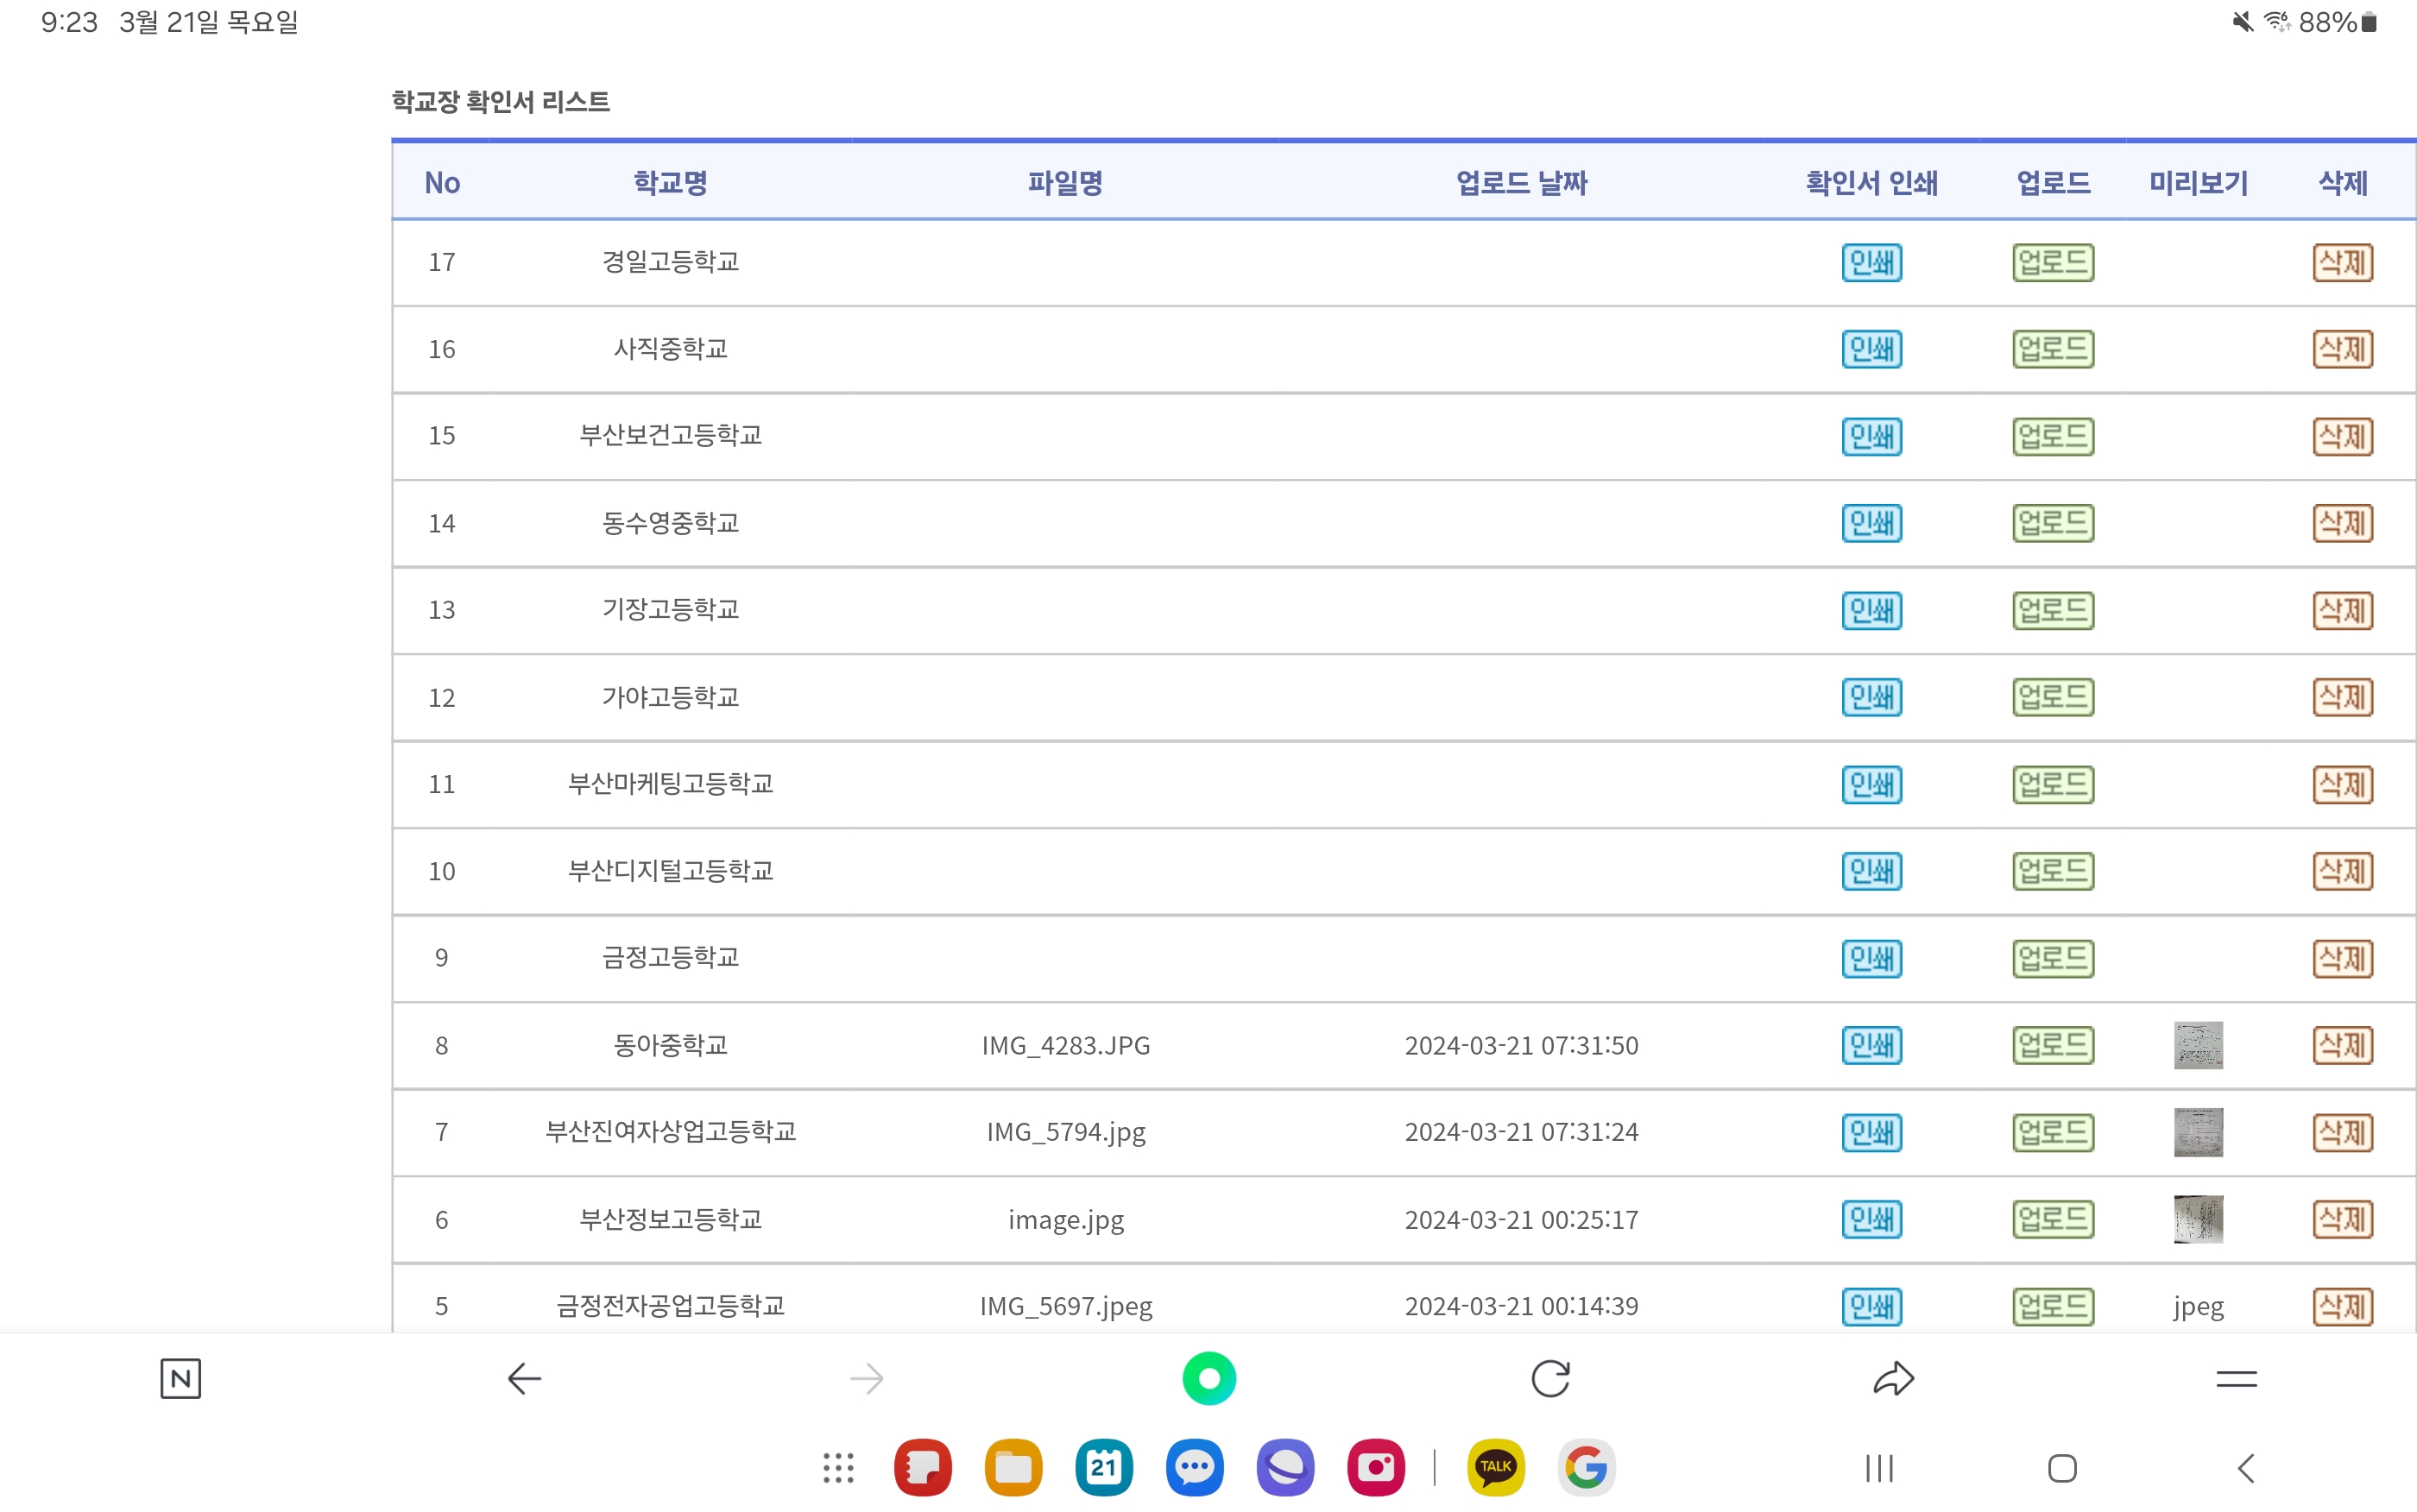
Task: Print certificate for 동아중학교
Action: pos(1872,1045)
